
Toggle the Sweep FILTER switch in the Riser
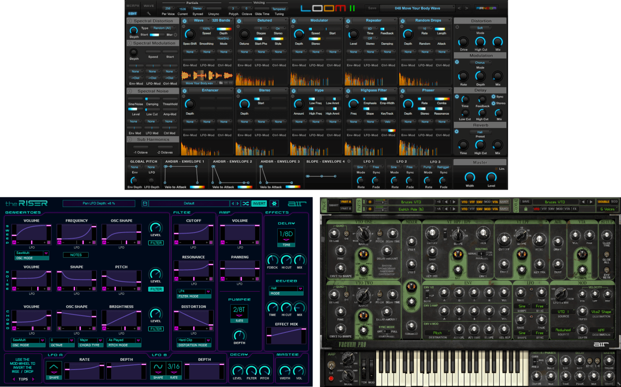156,243
